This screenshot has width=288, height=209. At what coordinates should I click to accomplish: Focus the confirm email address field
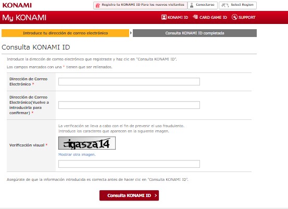click(x=129, y=105)
